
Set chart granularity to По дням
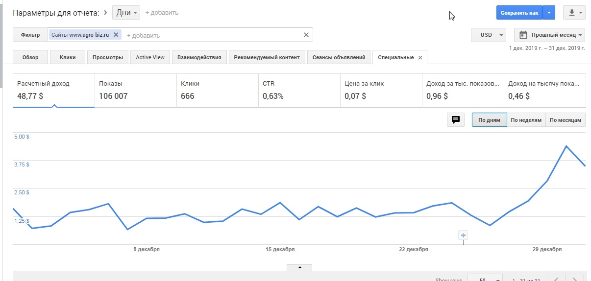click(x=489, y=120)
